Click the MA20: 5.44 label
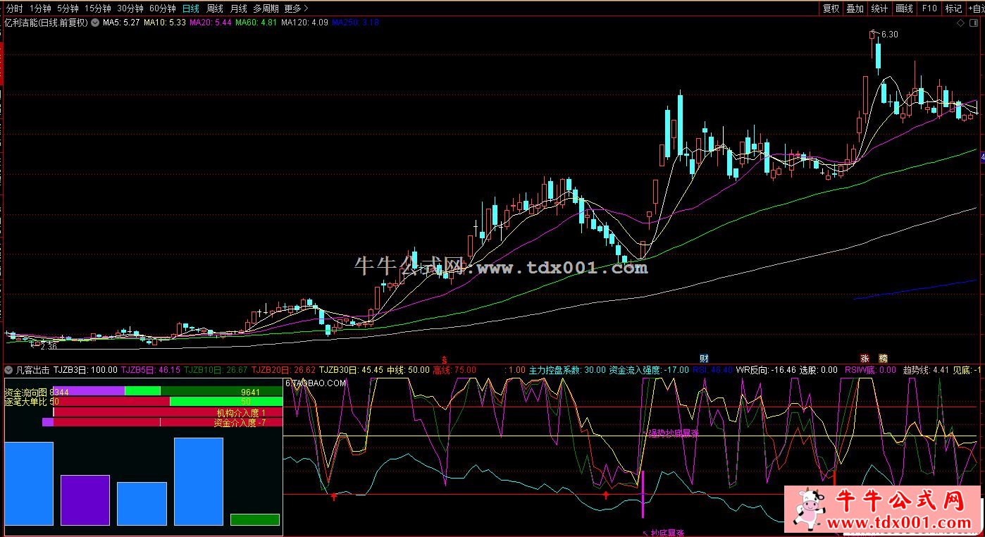The image size is (985, 537). tap(211, 23)
